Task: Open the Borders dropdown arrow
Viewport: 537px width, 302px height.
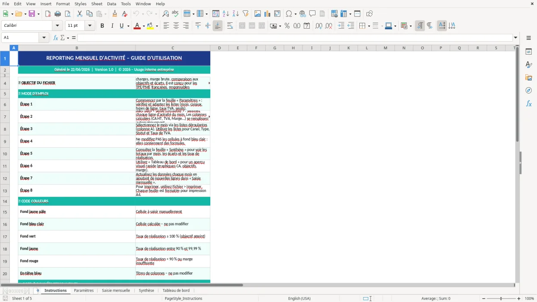Action: tap(368, 26)
